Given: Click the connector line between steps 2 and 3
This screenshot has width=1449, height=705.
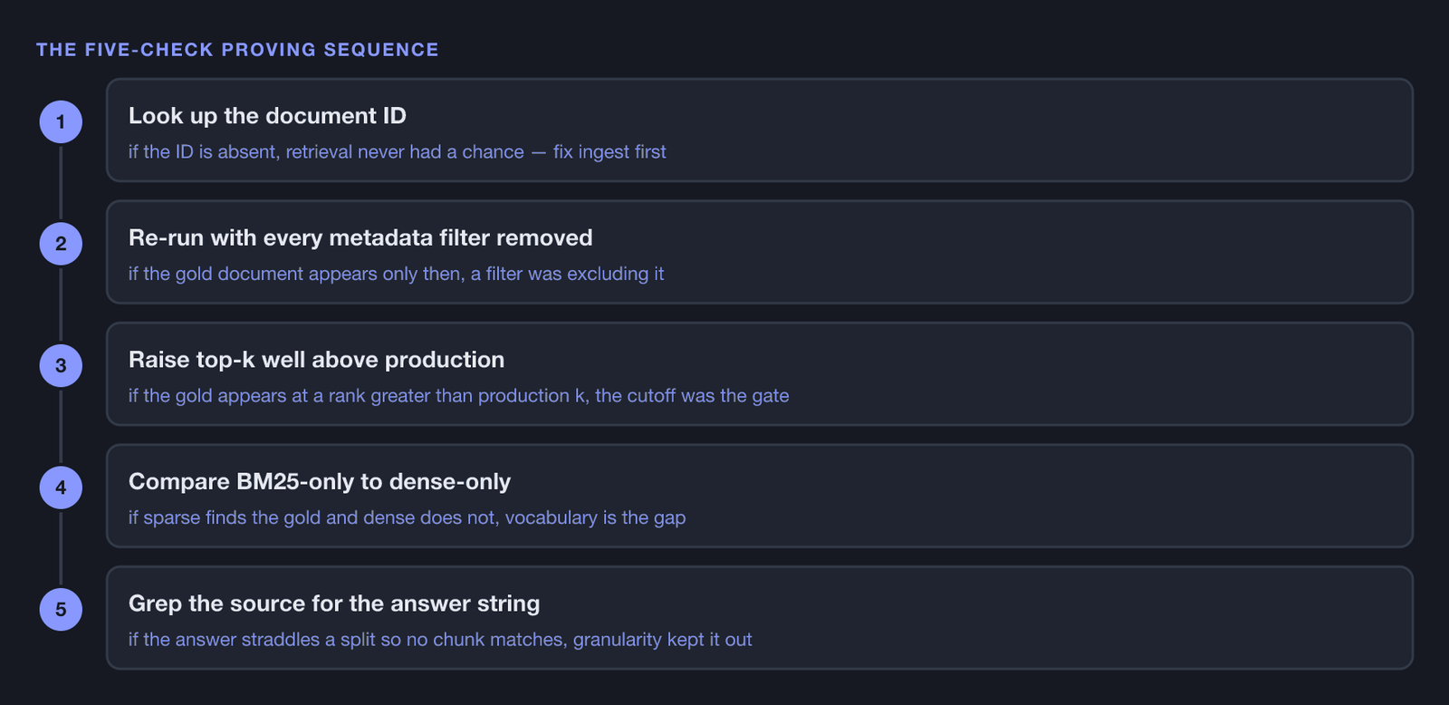Looking at the screenshot, I should (x=61, y=304).
